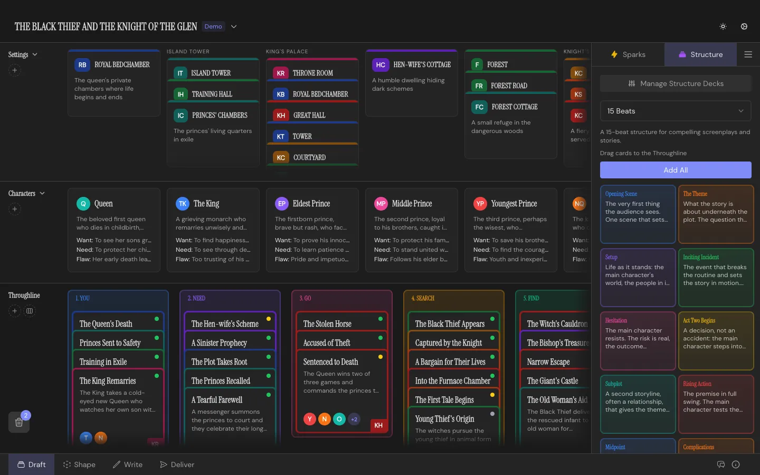
Task: Select the Draft mode tab
Action: pyautogui.click(x=31, y=464)
